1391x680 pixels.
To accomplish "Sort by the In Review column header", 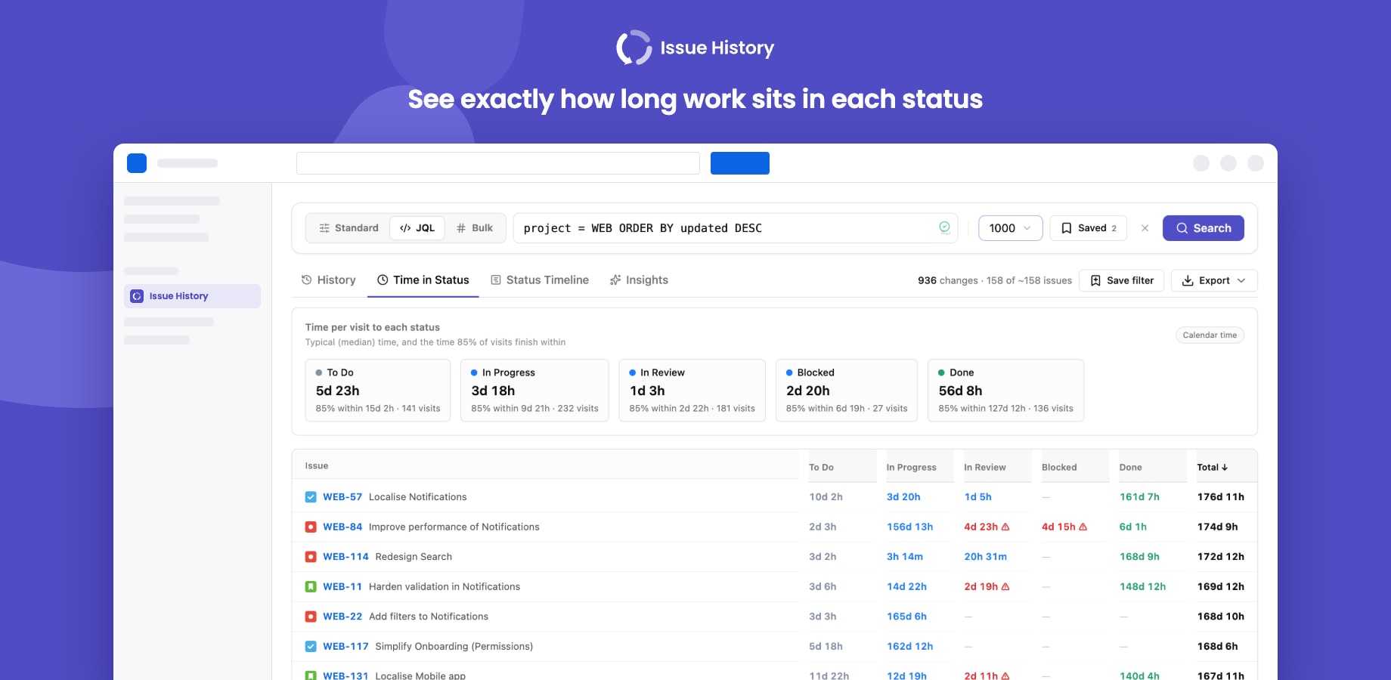I will (x=984, y=467).
